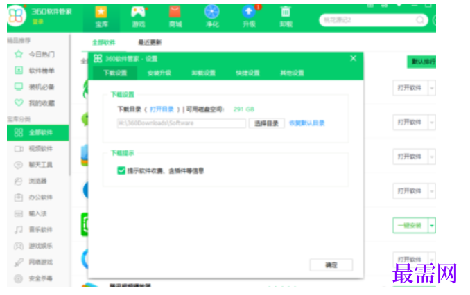Viewport: 470px width, 295px height.
Task: Click the 291 GB free space value
Action: click(x=244, y=109)
